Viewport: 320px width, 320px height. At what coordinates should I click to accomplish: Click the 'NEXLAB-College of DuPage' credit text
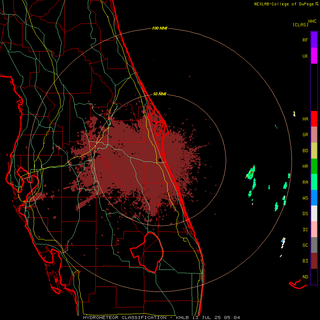[284, 4]
